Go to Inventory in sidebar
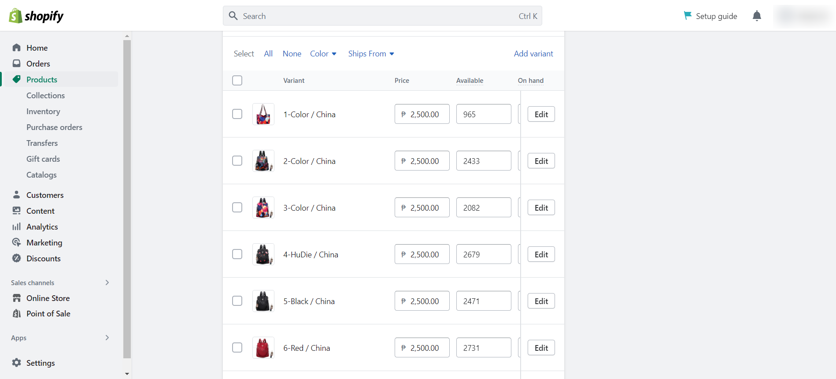The width and height of the screenshot is (836, 379). (x=43, y=111)
